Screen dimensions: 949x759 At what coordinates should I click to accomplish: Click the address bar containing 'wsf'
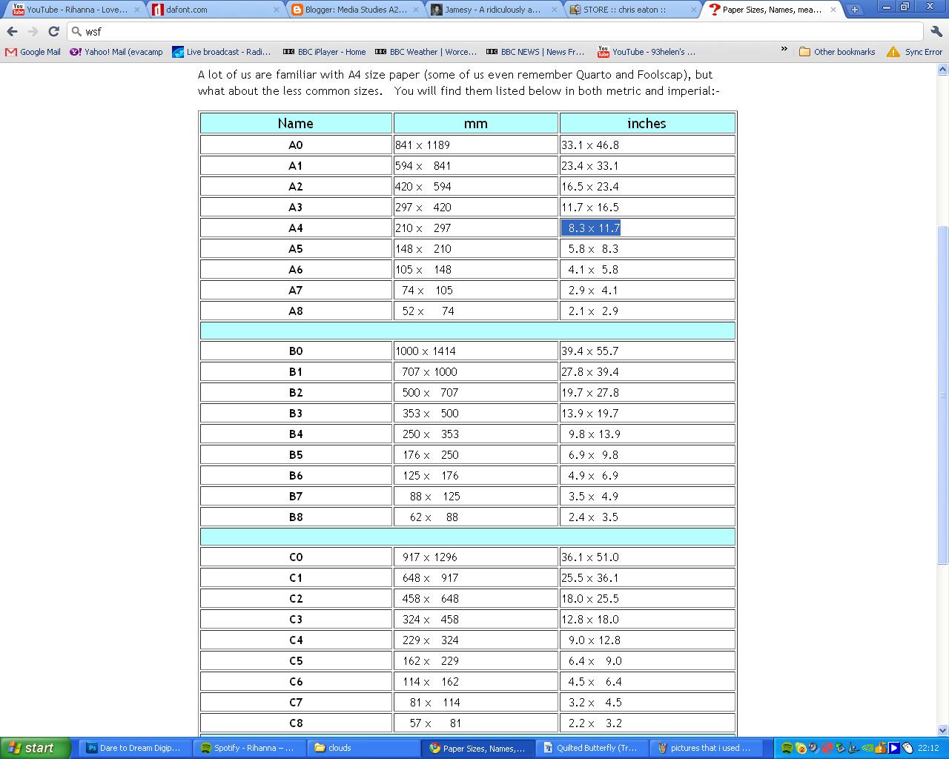495,32
